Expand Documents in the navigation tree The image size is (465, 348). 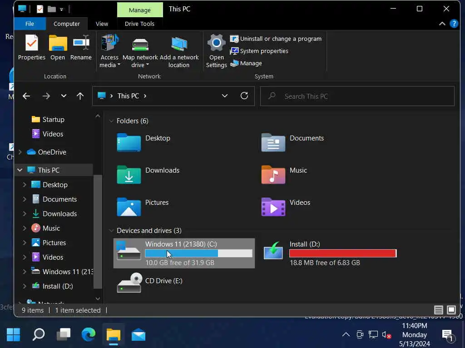click(x=25, y=199)
